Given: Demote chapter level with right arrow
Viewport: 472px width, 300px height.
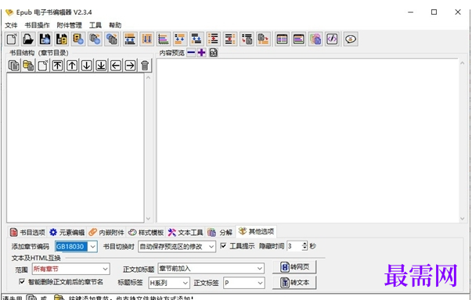Looking at the screenshot, I should point(130,65).
